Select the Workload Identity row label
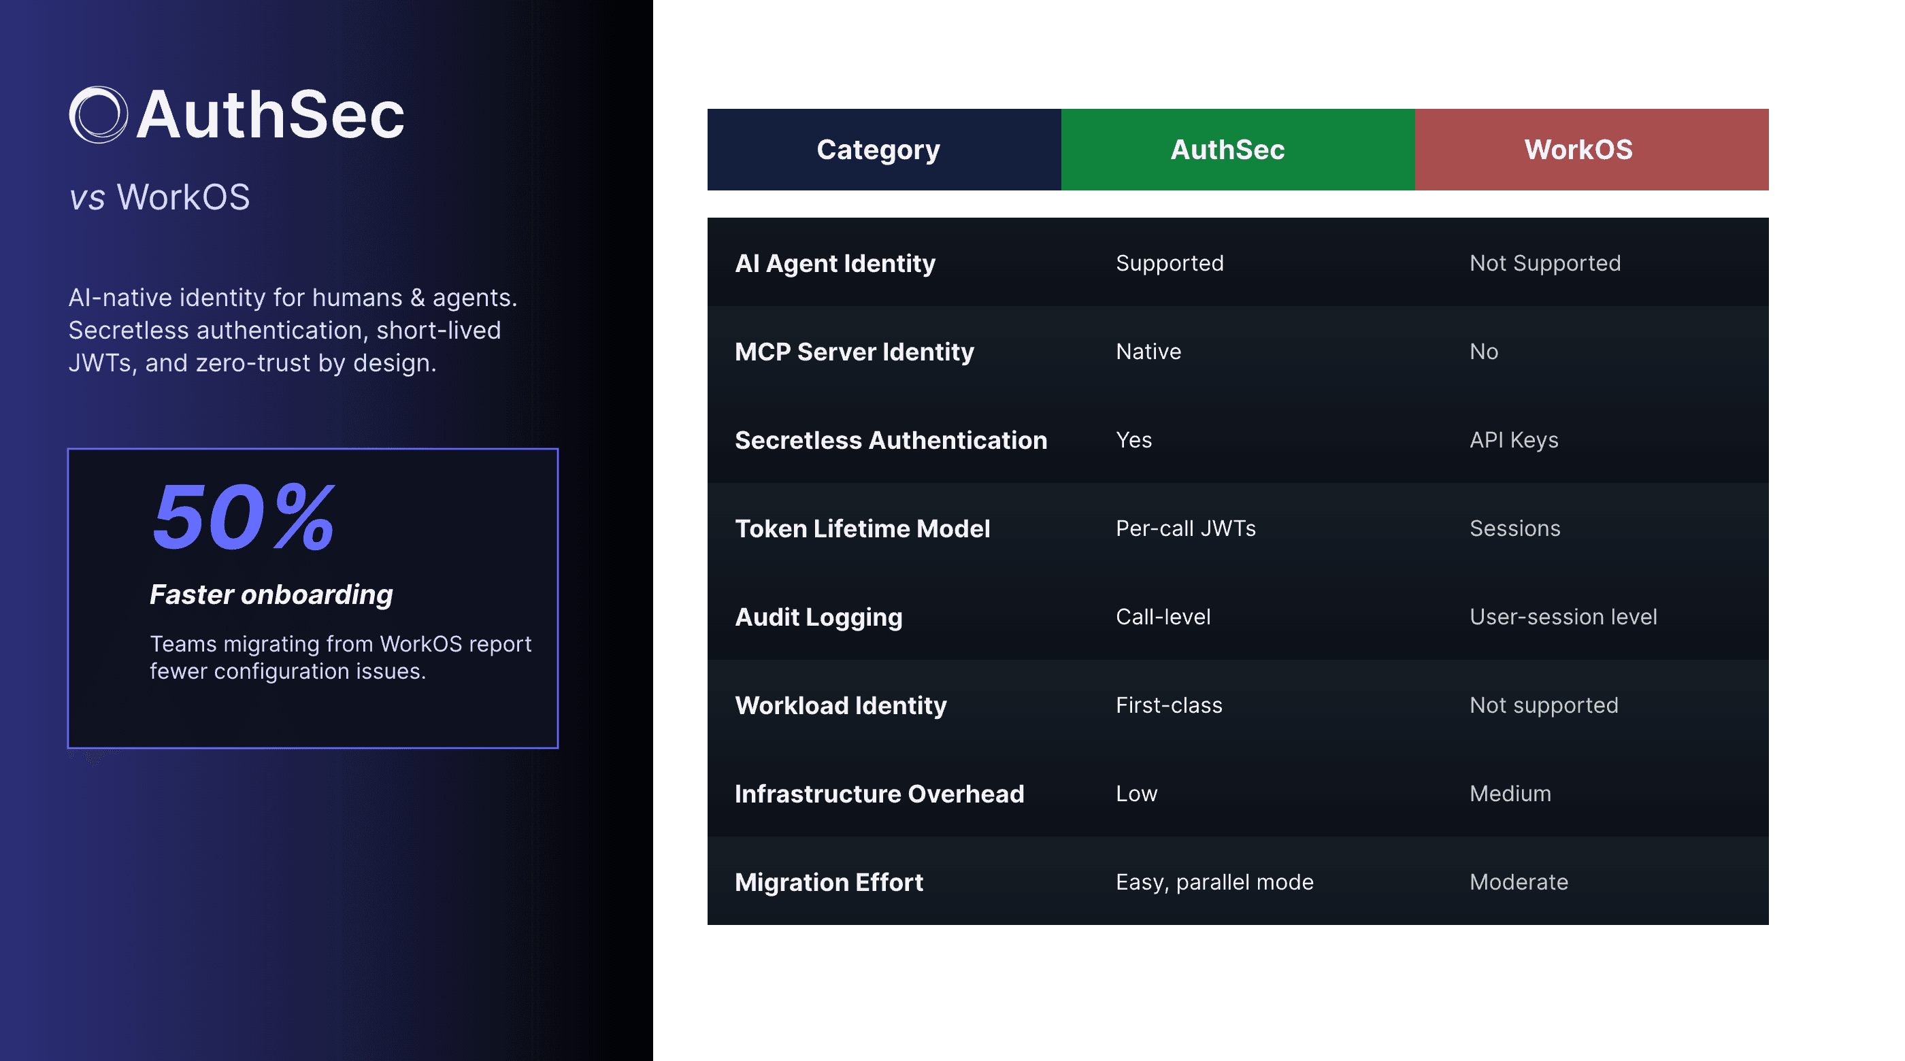 tap(840, 705)
